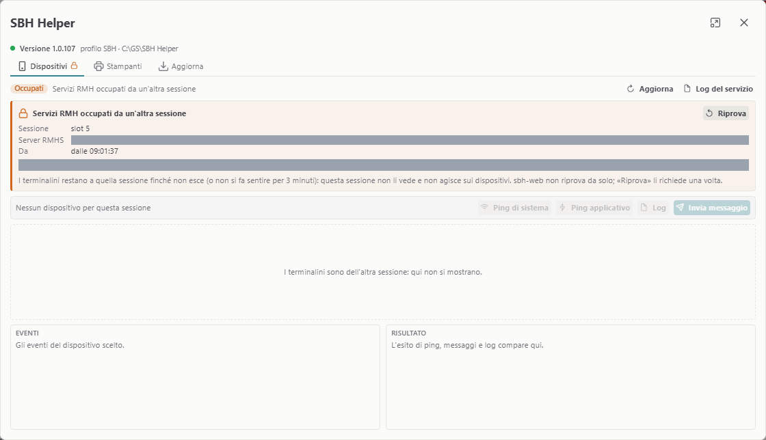
Task: Click 'I terminalini sono dell'altra sessione' message
Action: point(383,272)
